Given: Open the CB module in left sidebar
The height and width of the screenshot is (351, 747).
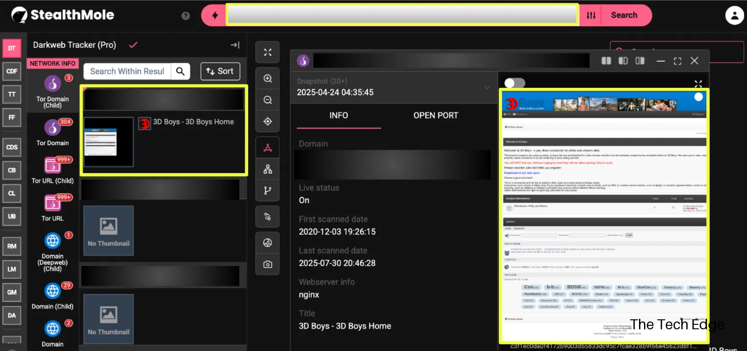Looking at the screenshot, I should point(12,170).
